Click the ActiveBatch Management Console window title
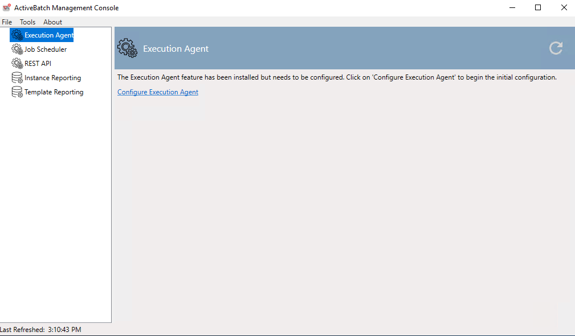The height and width of the screenshot is (336, 575). coord(66,8)
